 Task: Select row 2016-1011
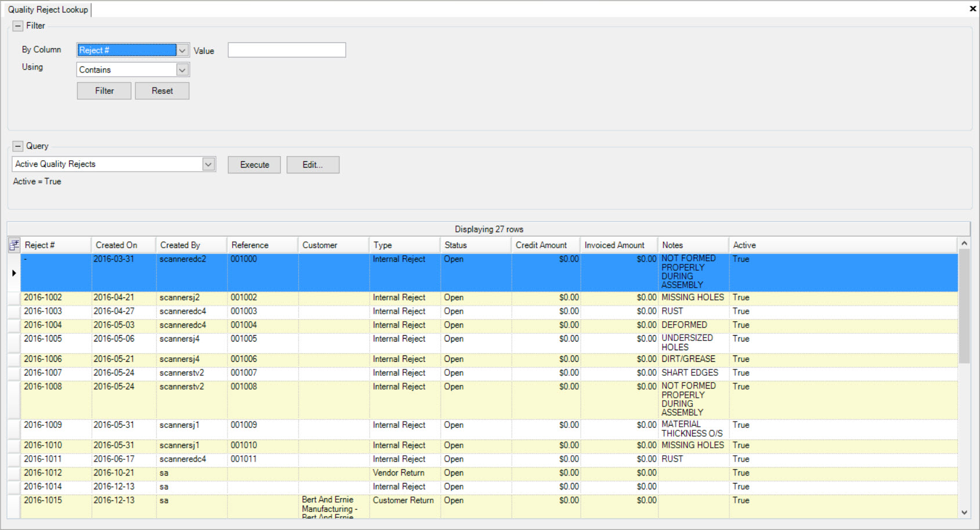[489, 460]
